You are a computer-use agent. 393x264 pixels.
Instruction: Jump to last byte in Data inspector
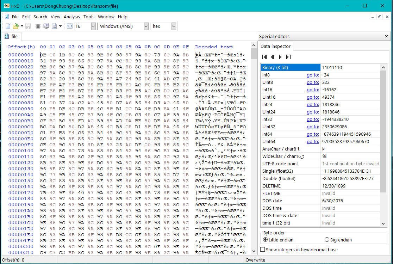pyautogui.click(x=288, y=57)
